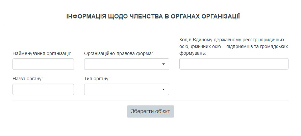
Task: Click the Назва органу text field
Action: 43,89
